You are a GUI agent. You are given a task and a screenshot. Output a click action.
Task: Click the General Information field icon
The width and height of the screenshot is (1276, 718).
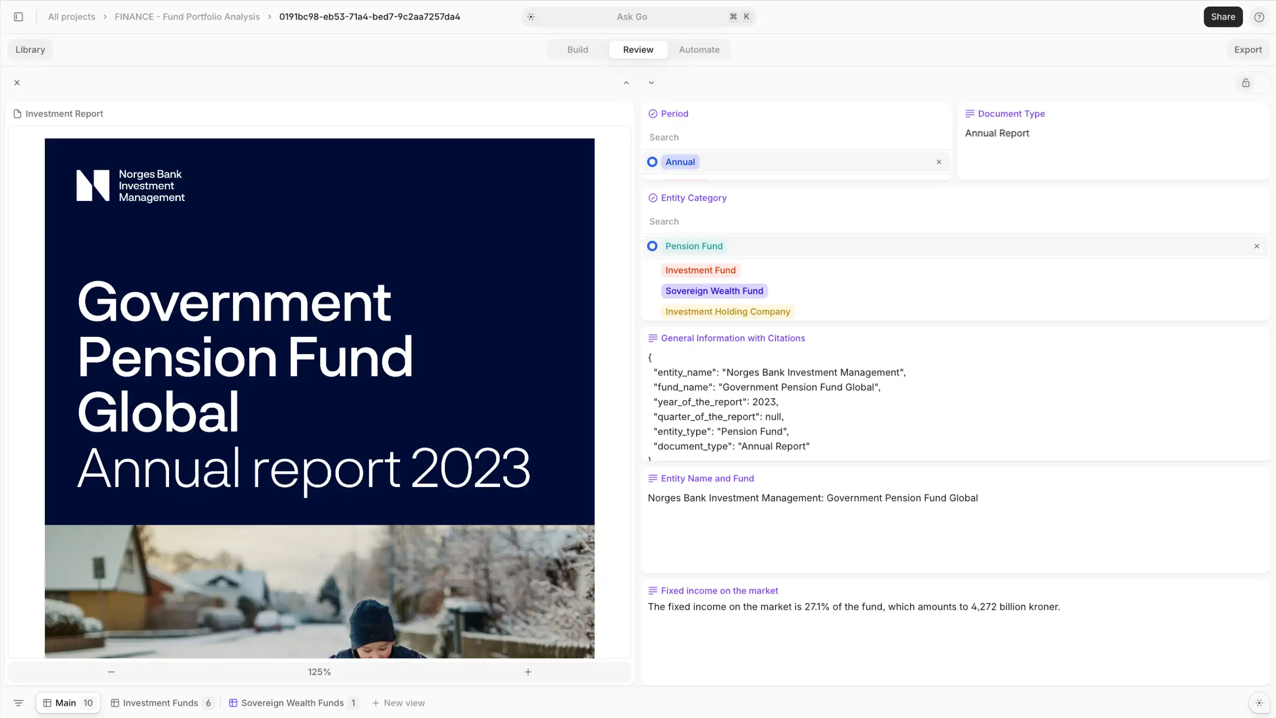point(652,338)
